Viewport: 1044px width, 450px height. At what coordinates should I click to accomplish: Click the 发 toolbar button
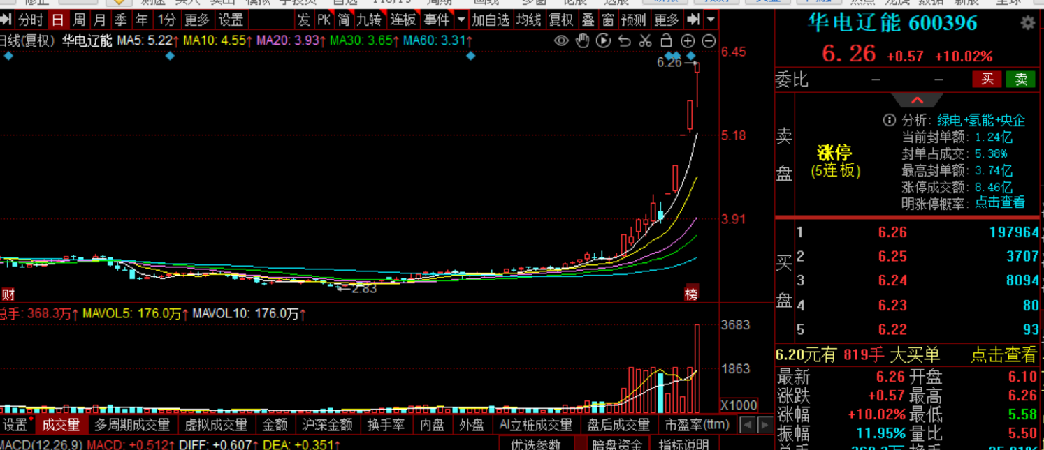tap(303, 20)
